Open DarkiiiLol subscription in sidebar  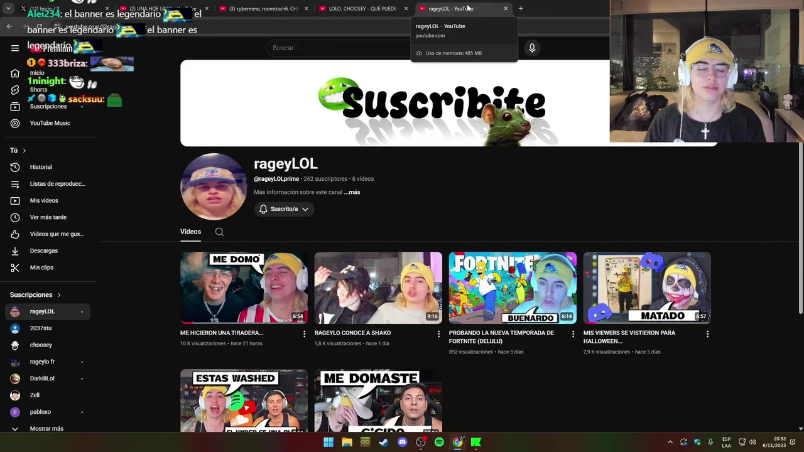pyautogui.click(x=48, y=379)
